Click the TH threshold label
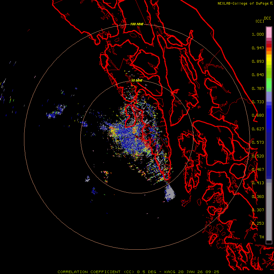The width and height of the screenshot is (274, 274). coord(262,237)
